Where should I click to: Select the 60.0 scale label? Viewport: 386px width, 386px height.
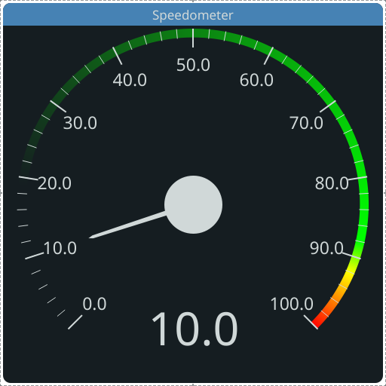click(x=256, y=81)
